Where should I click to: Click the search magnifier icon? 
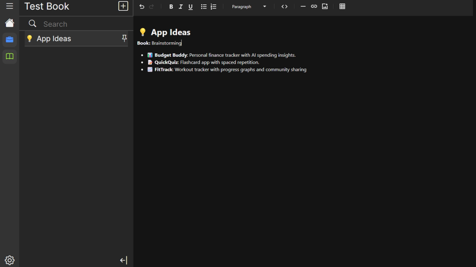coord(33,24)
